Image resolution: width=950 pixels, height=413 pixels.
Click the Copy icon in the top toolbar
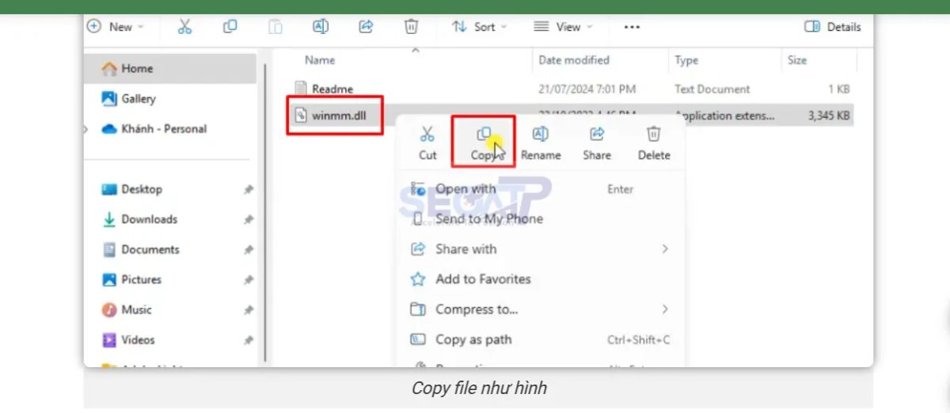click(230, 27)
